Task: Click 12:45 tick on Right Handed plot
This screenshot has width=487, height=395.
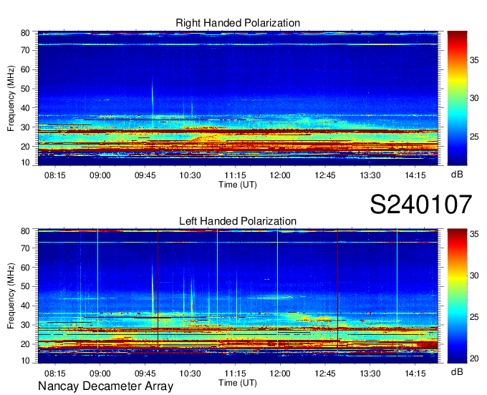Action: (x=325, y=175)
